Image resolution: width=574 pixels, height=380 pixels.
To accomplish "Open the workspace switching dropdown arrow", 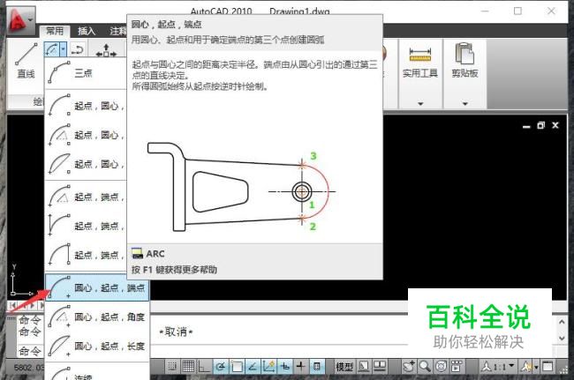I will coord(536,367).
